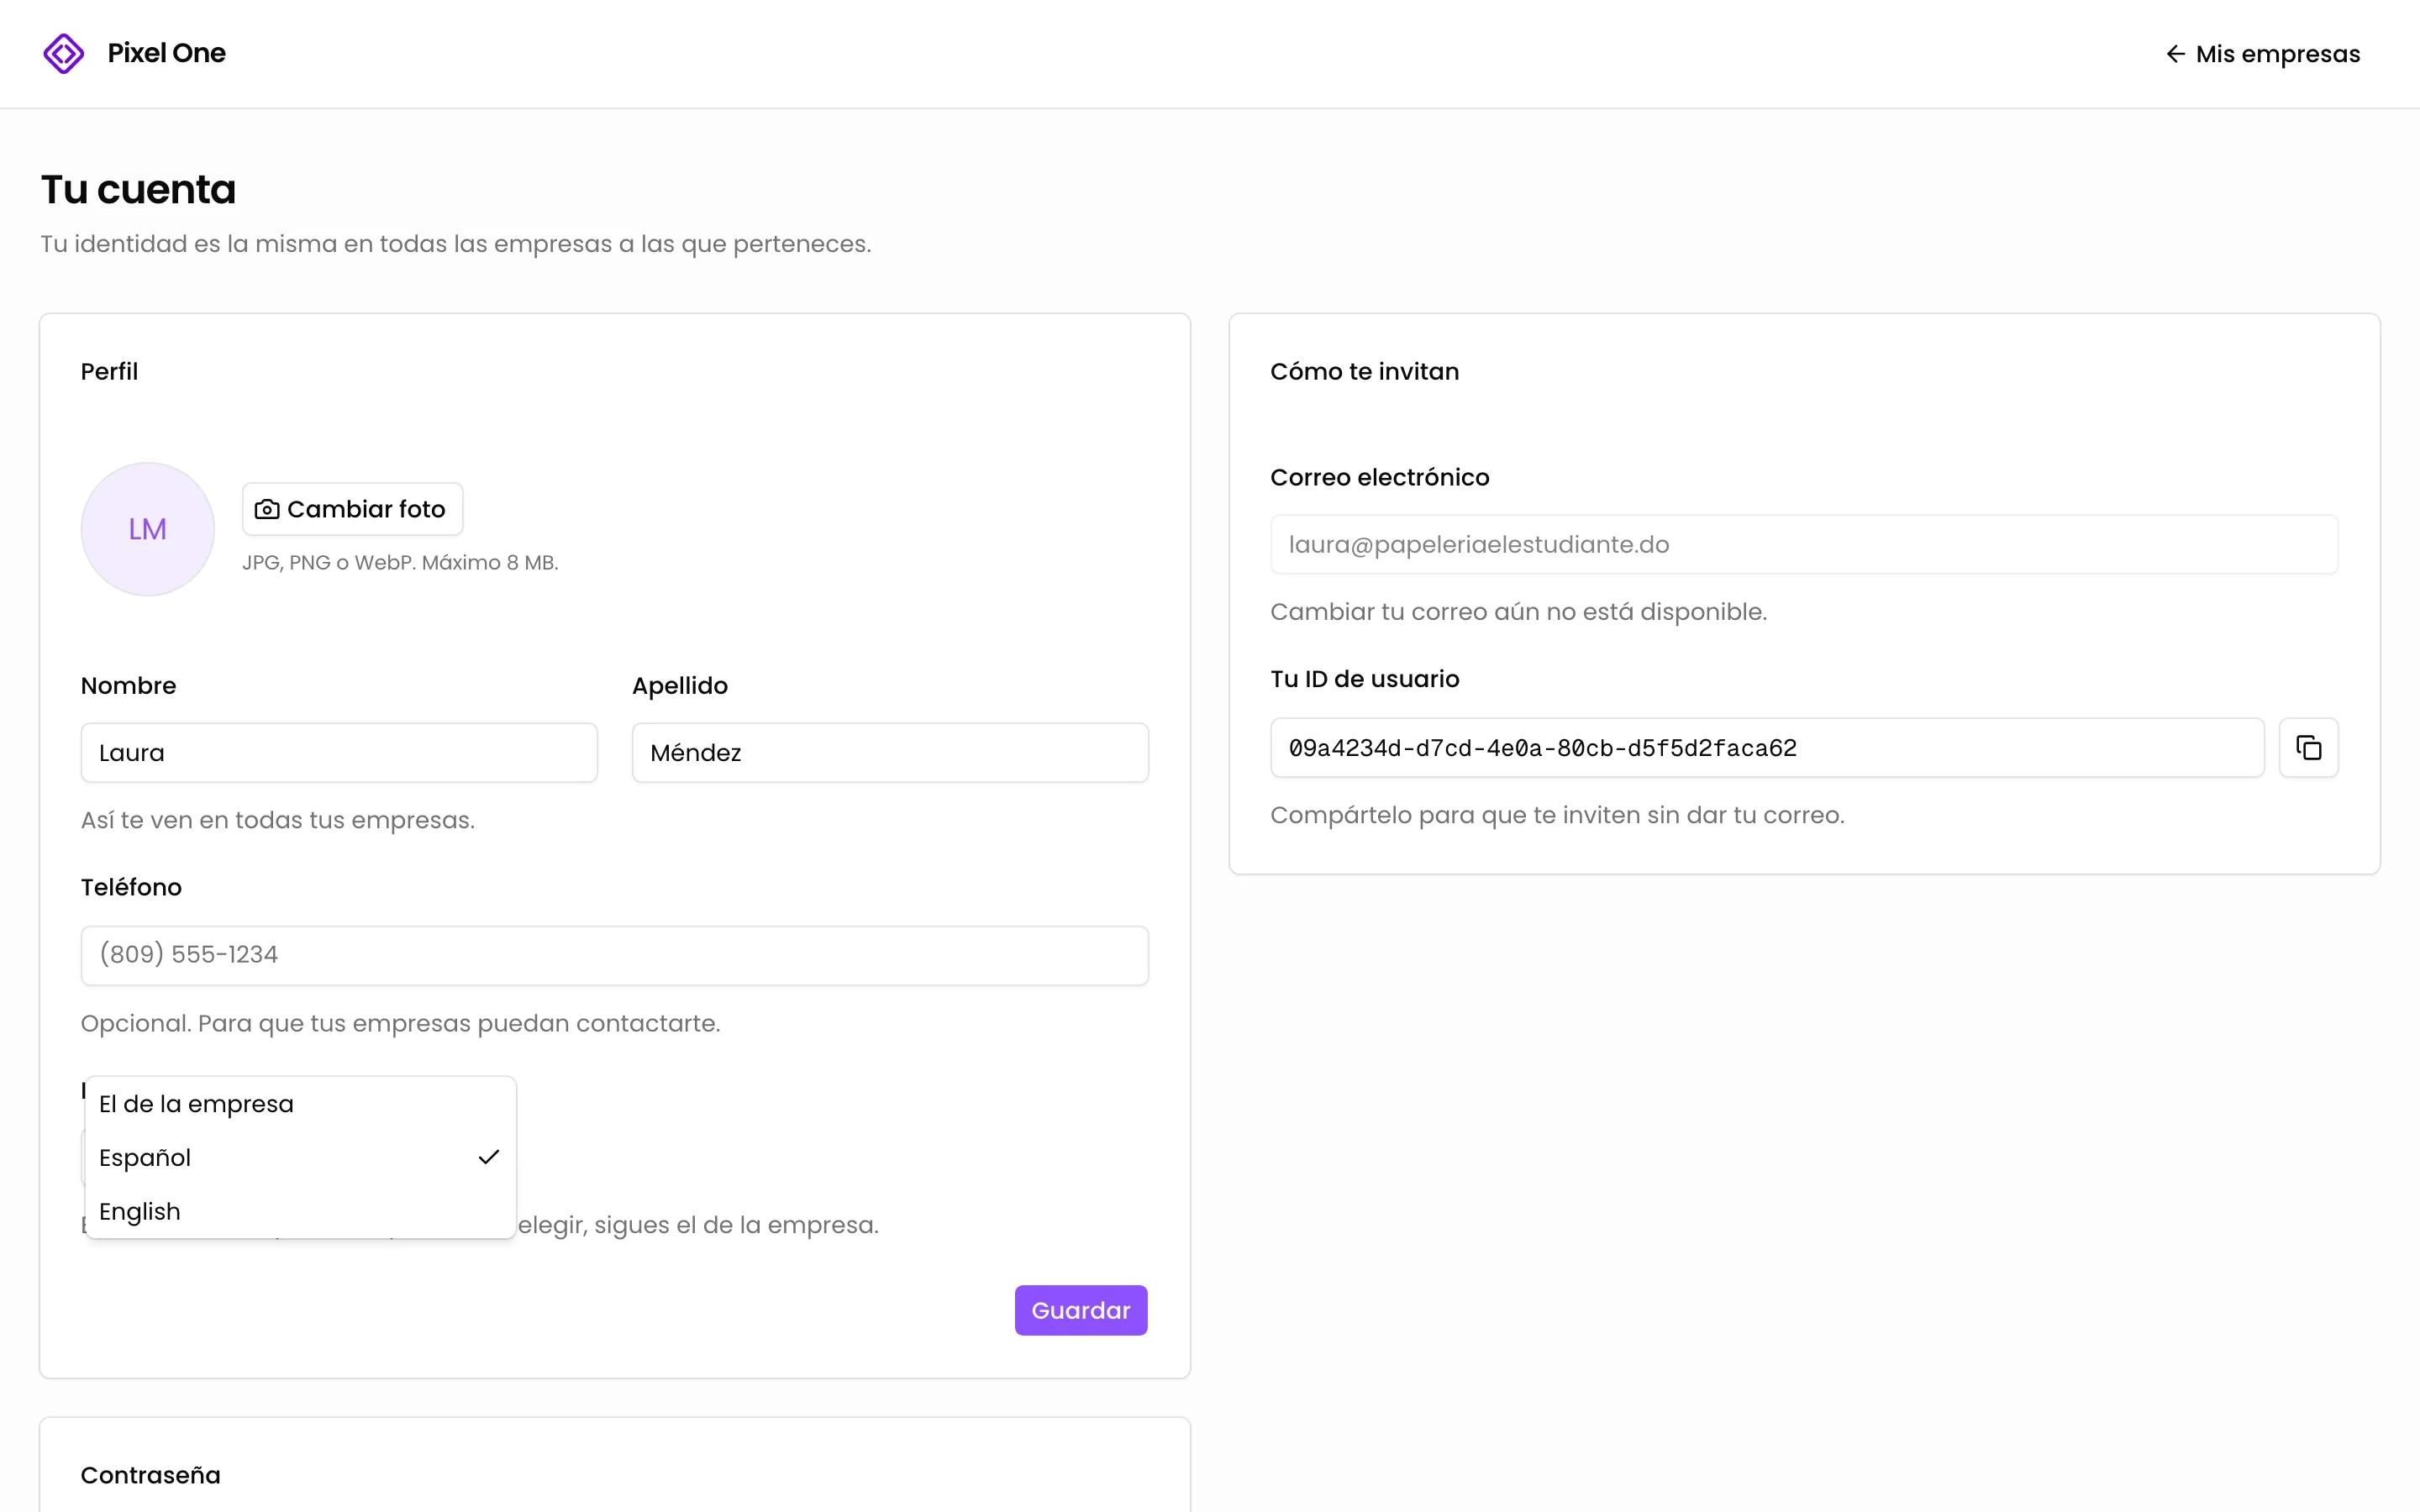2420x1512 pixels.
Task: Focus the Nombre field containing Laura
Action: (339, 753)
